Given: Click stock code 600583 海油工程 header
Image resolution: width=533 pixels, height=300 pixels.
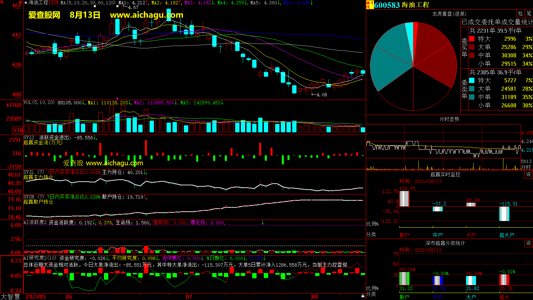Looking at the screenshot, I should (401, 5).
